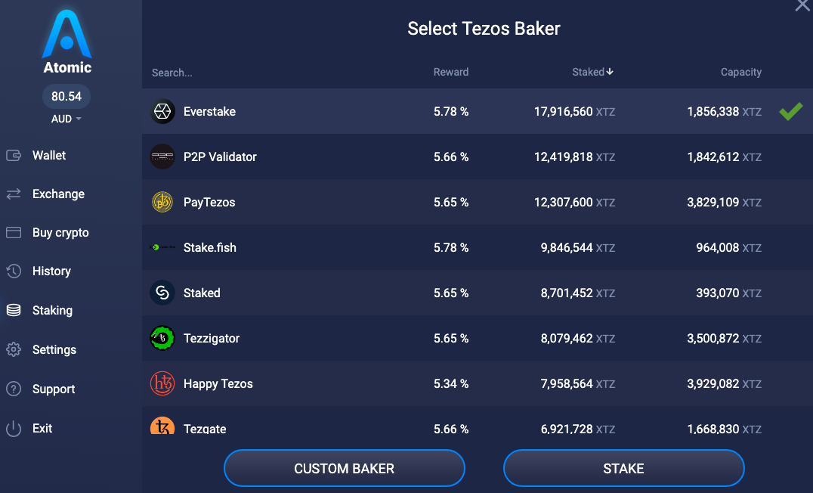Toggle the green checkmark on Everstake
The image size is (813, 493).
click(790, 111)
